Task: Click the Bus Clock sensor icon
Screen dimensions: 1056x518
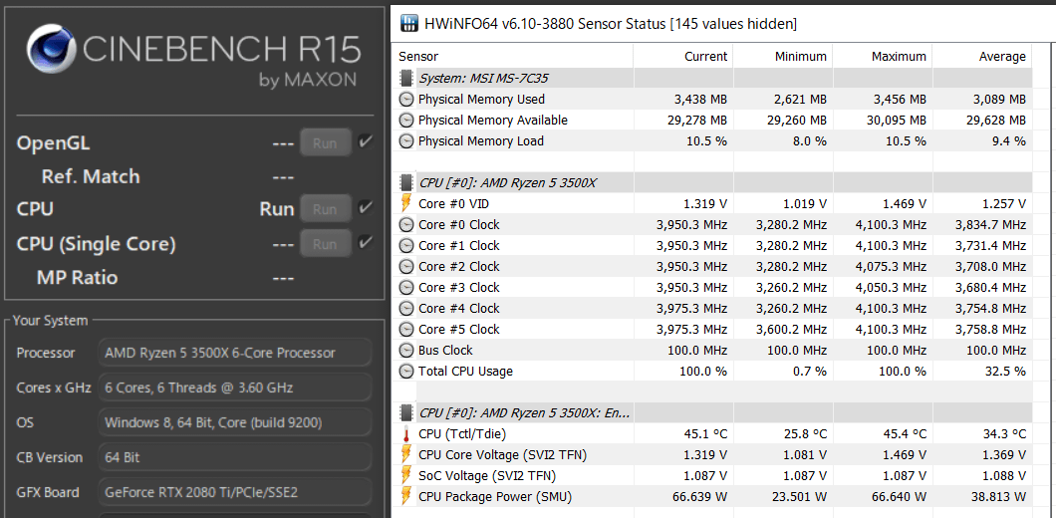Action: 406,351
